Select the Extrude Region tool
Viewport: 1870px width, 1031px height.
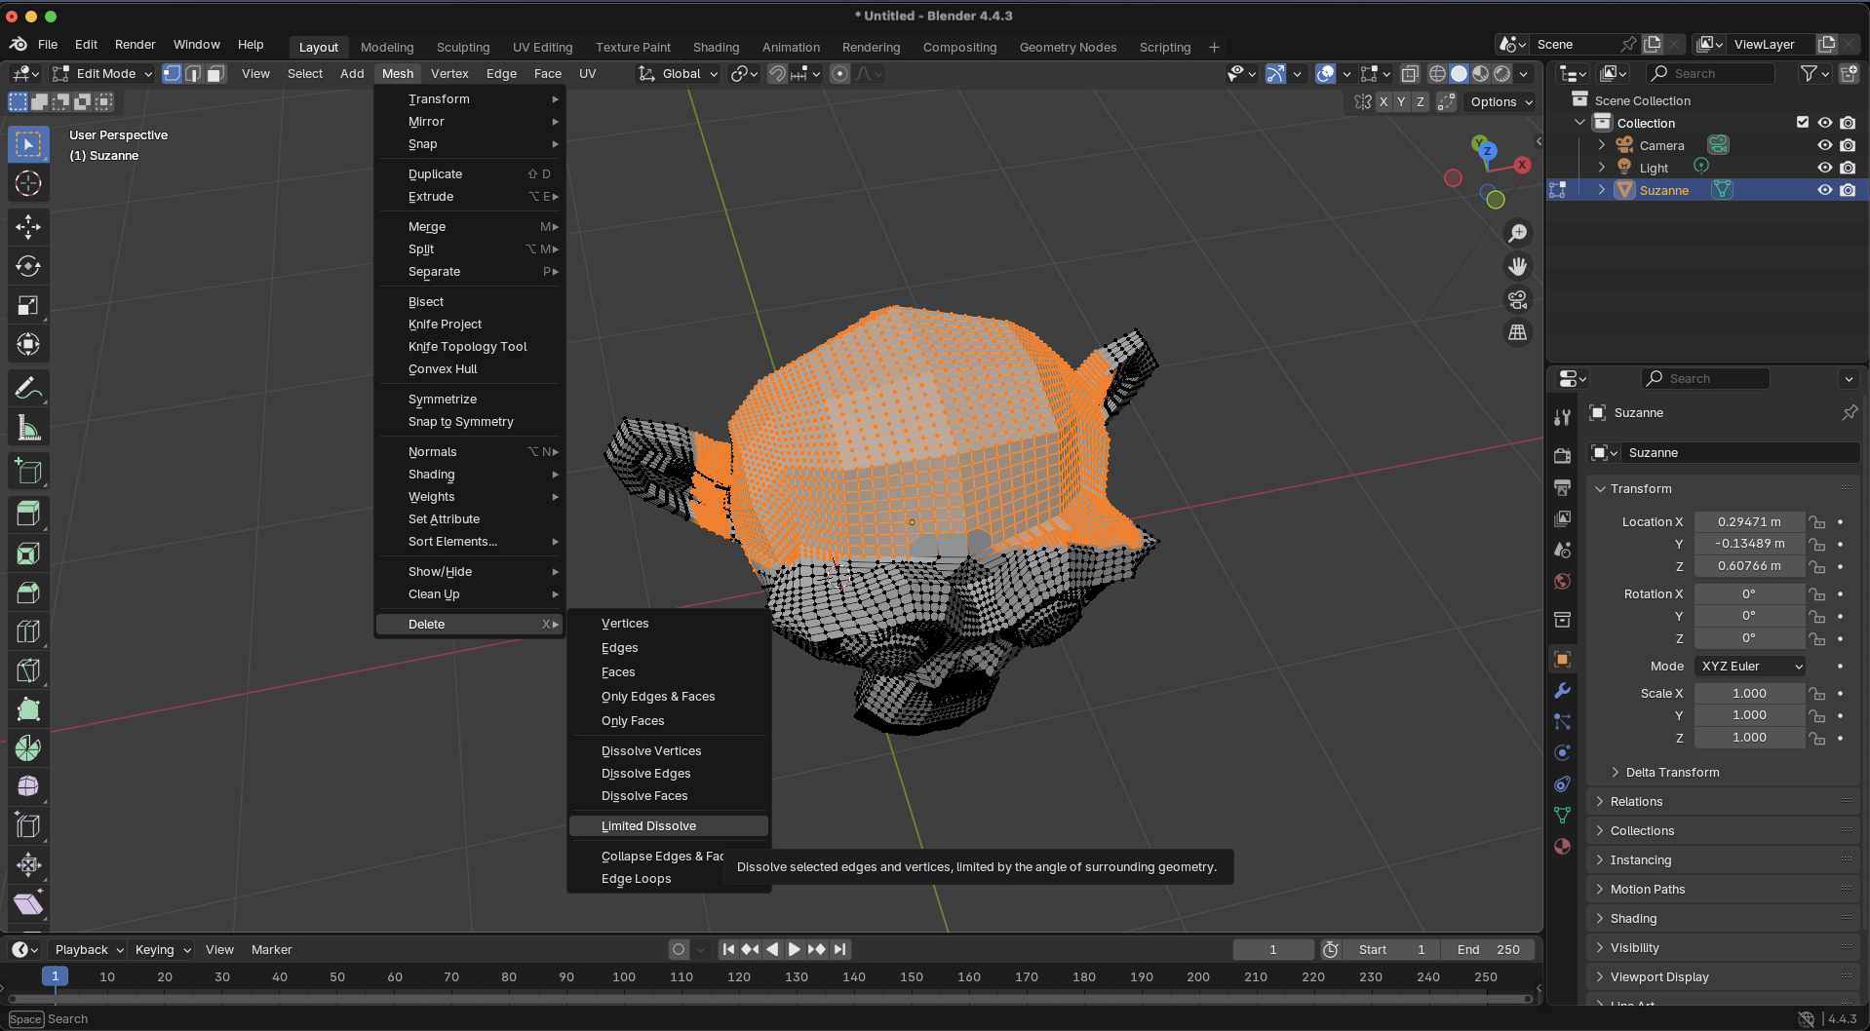[28, 513]
